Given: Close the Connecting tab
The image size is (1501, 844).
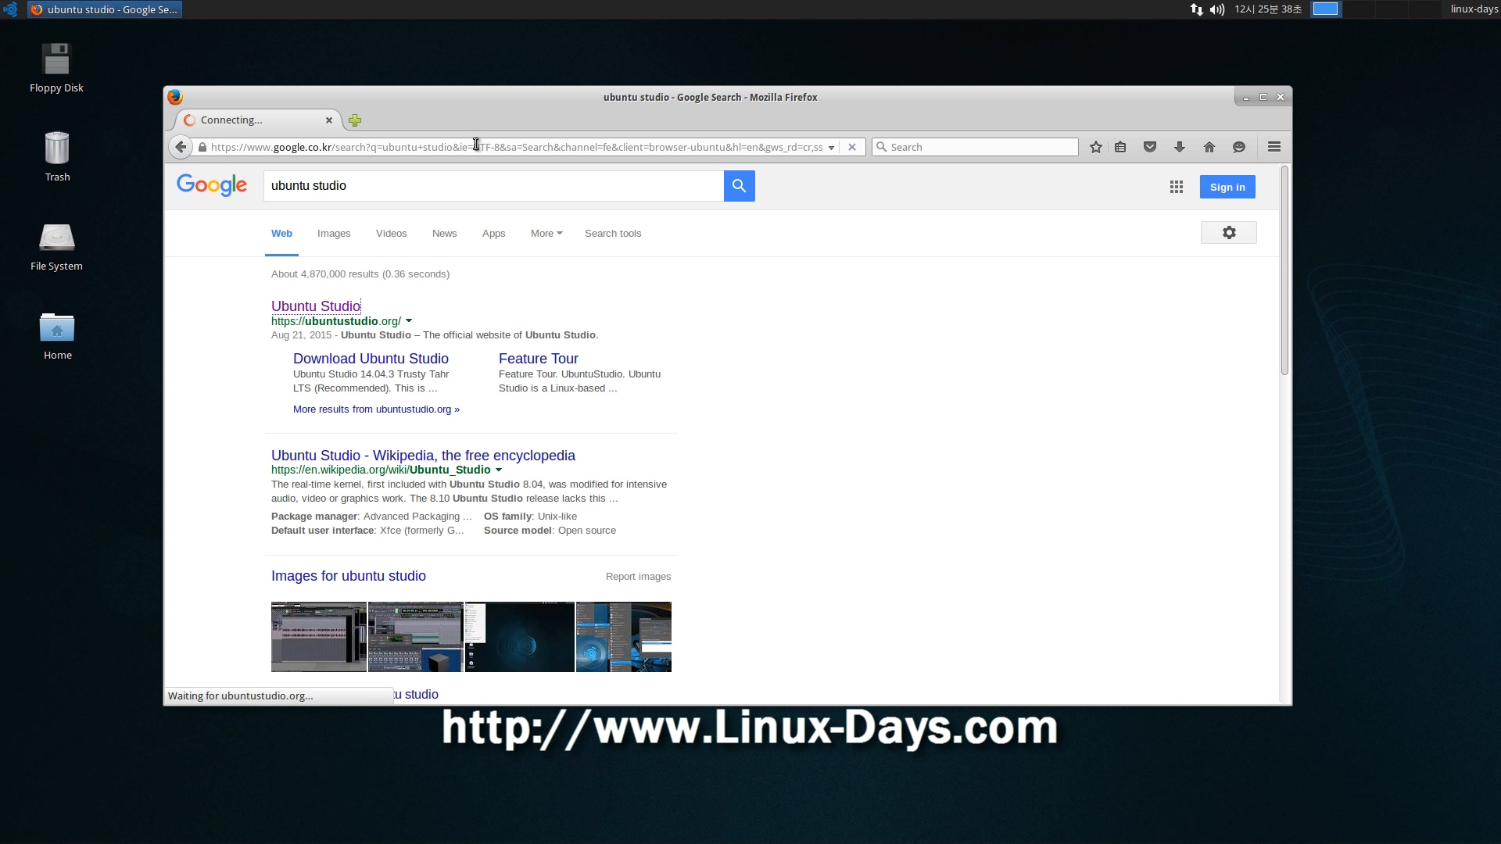Looking at the screenshot, I should 329,120.
